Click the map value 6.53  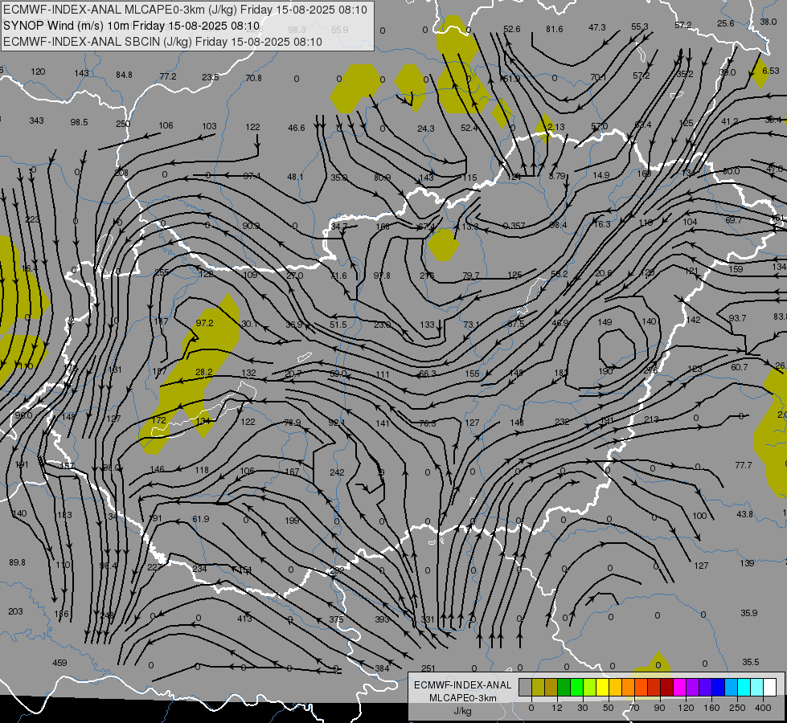pyautogui.click(x=771, y=71)
